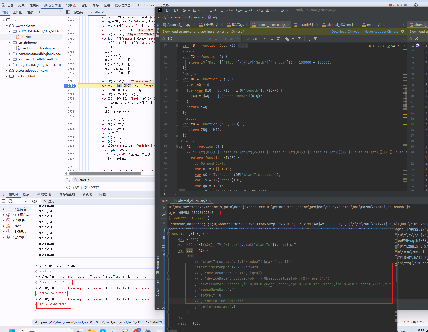Click the mozhu breadcrumb in PyCharm
Viewport: 428px width, 332px height.
[199, 17]
